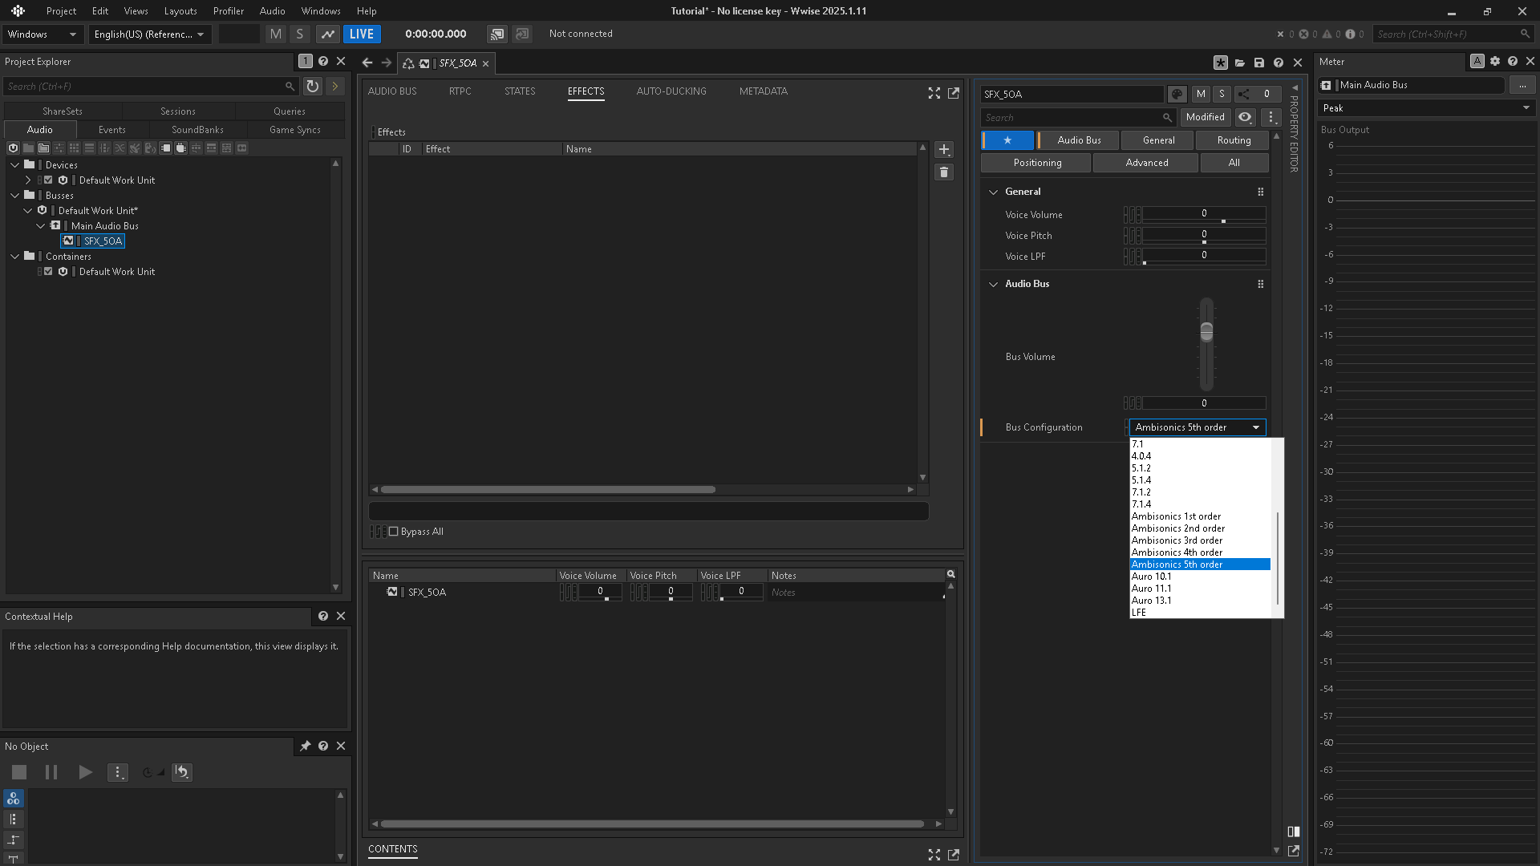Switch to the SoundBanks tab
This screenshot has height=866, width=1540.
[197, 130]
